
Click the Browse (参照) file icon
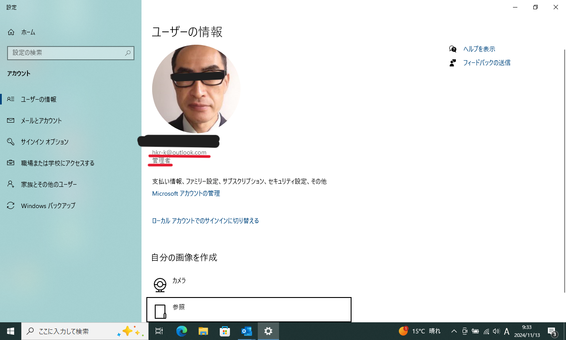160,311
